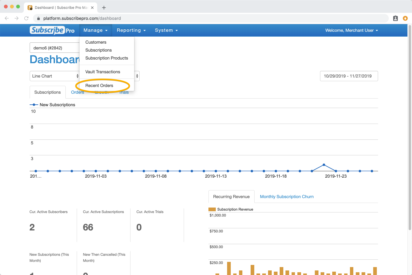The height and width of the screenshot is (275, 412).
Task: Open the Manage menu
Action: point(95,30)
